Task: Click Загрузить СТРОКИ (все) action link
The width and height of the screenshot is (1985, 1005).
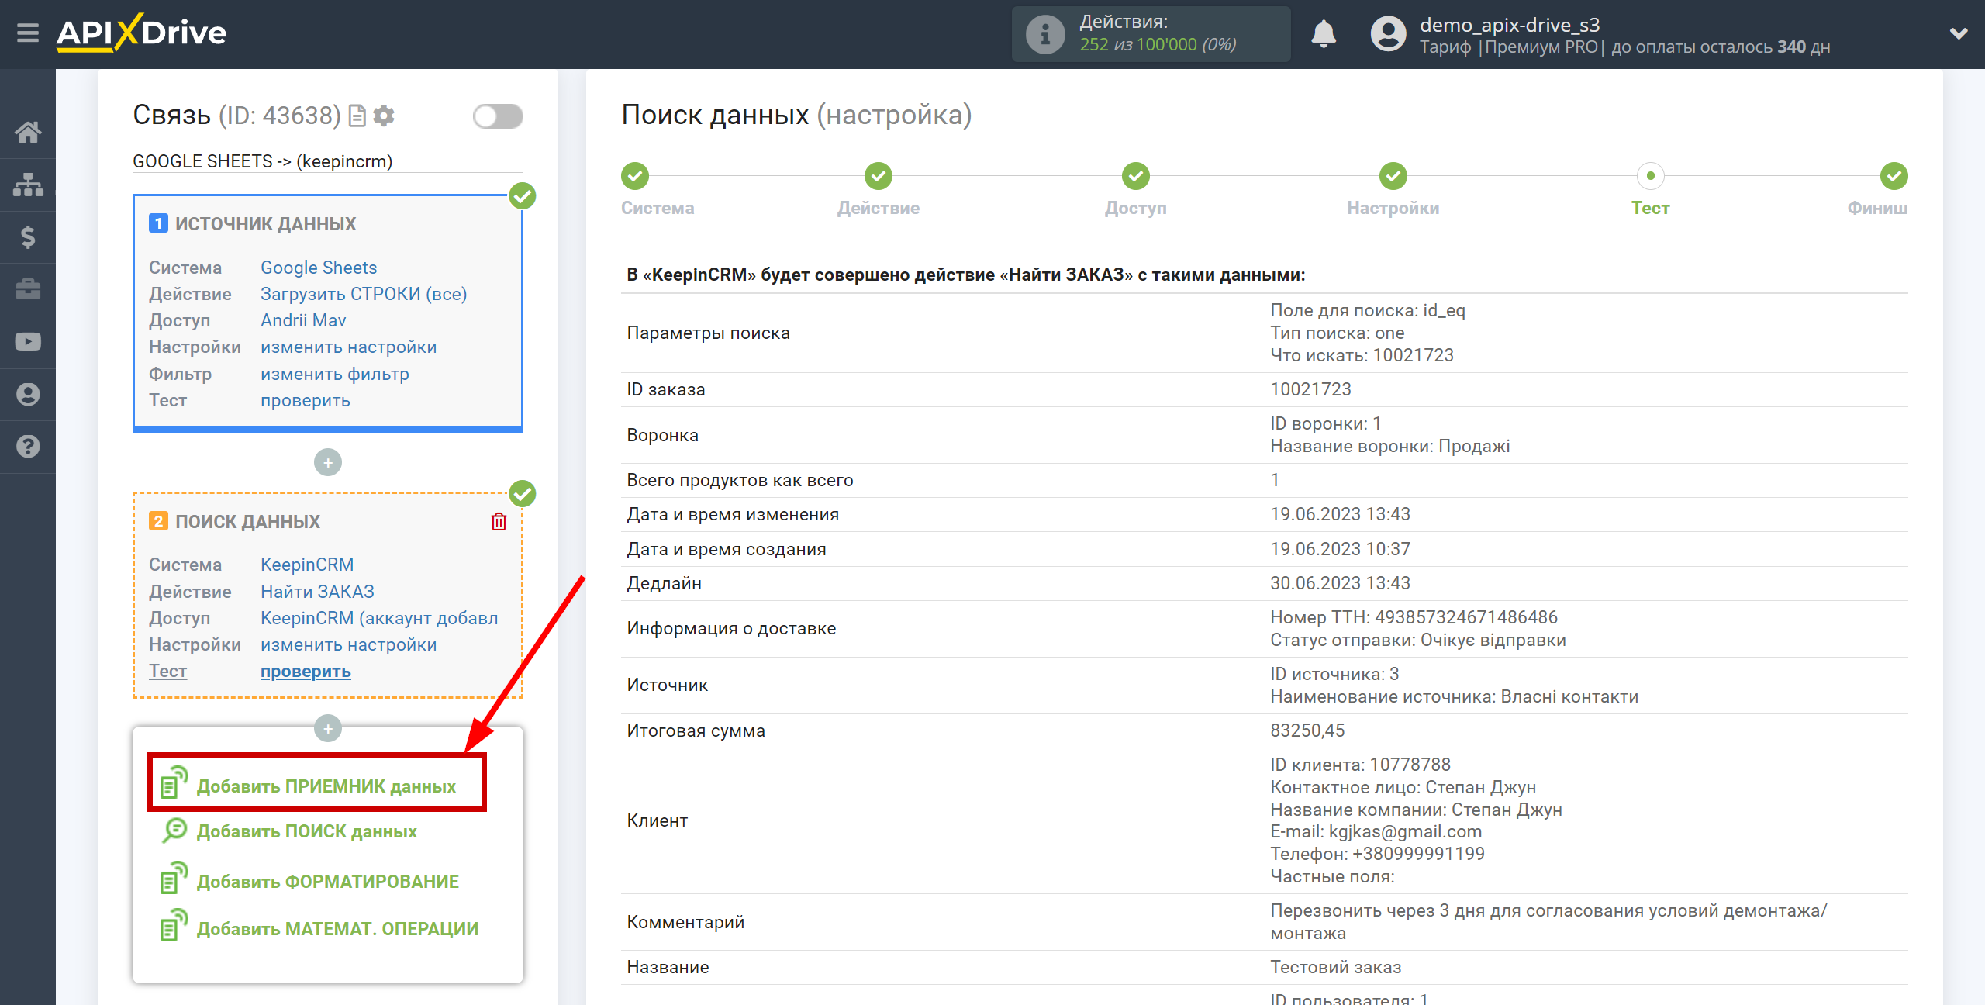Action: (x=364, y=294)
